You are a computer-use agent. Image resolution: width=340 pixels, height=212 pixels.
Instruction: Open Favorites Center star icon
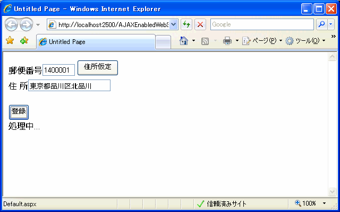(10, 40)
